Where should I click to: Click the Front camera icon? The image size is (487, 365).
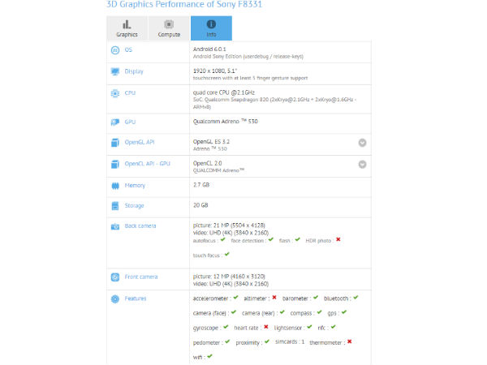(x=114, y=277)
